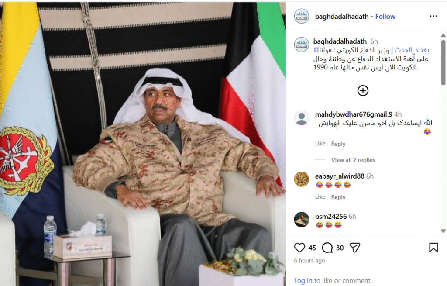Like the post with heart icon
The width and height of the screenshot is (447, 286).
[x=299, y=248]
